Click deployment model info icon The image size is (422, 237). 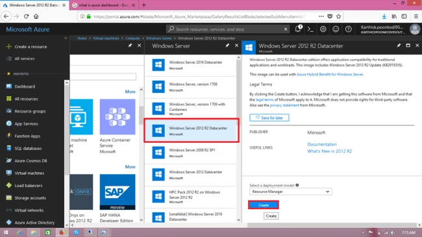(297, 185)
